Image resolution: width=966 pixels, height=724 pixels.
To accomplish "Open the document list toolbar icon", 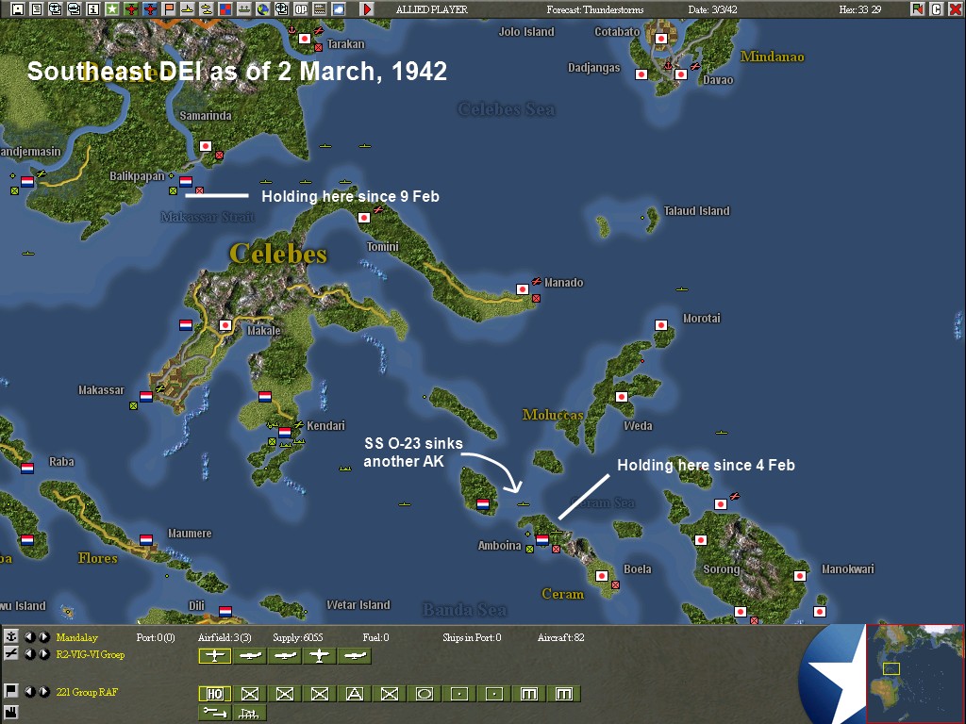I will 37,8.
